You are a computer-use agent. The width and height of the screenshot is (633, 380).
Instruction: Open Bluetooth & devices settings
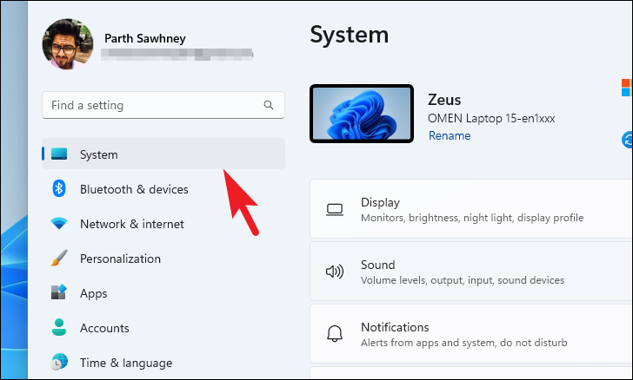click(163, 189)
